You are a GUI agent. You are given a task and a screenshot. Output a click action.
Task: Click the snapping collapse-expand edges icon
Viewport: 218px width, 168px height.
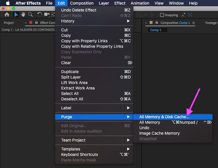click(183, 15)
